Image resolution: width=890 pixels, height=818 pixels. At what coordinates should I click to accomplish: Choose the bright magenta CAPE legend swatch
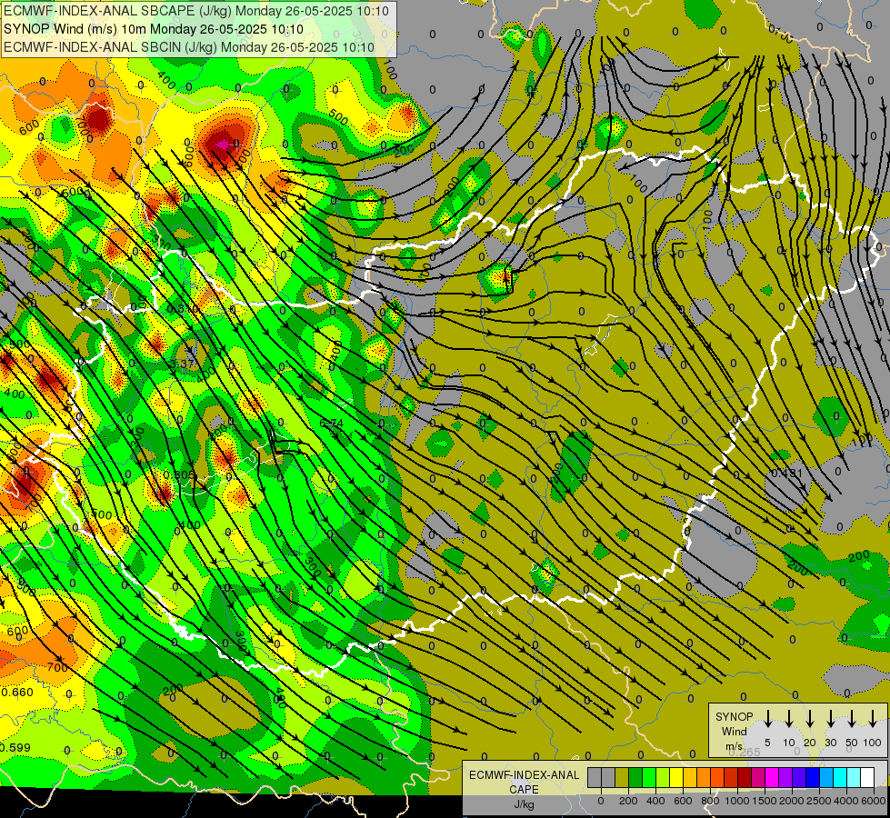pyautogui.click(x=773, y=777)
